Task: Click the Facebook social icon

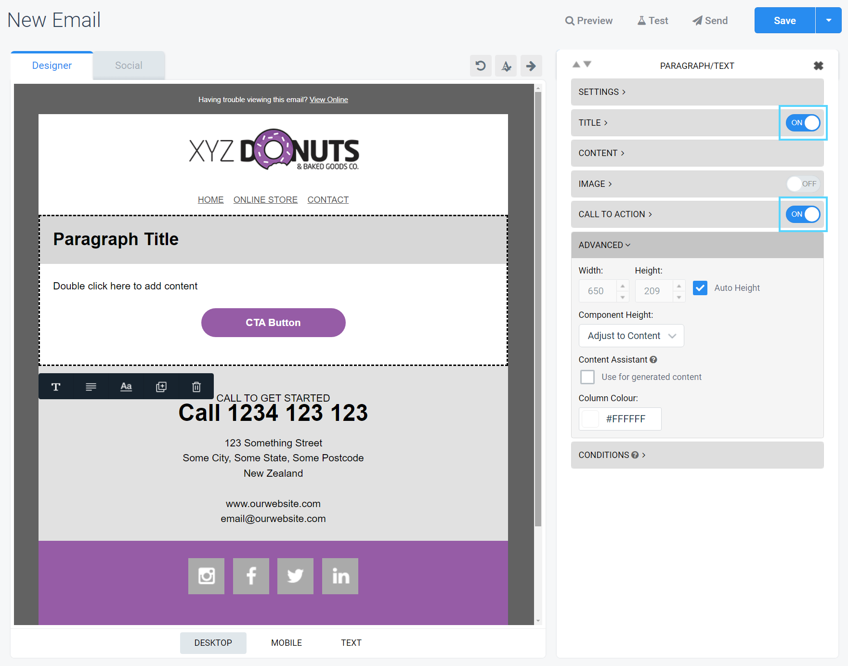Action: [x=251, y=576]
